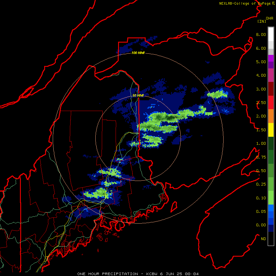
Task: Click the 0.25 legend value
Action: [x=261, y=184]
